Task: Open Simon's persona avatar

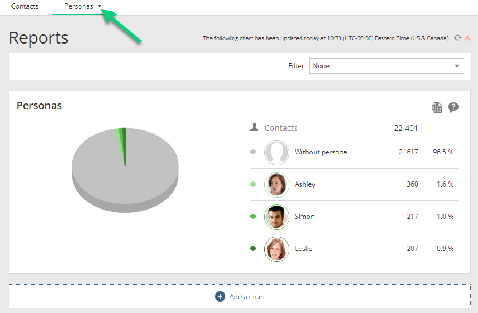Action: (x=276, y=217)
